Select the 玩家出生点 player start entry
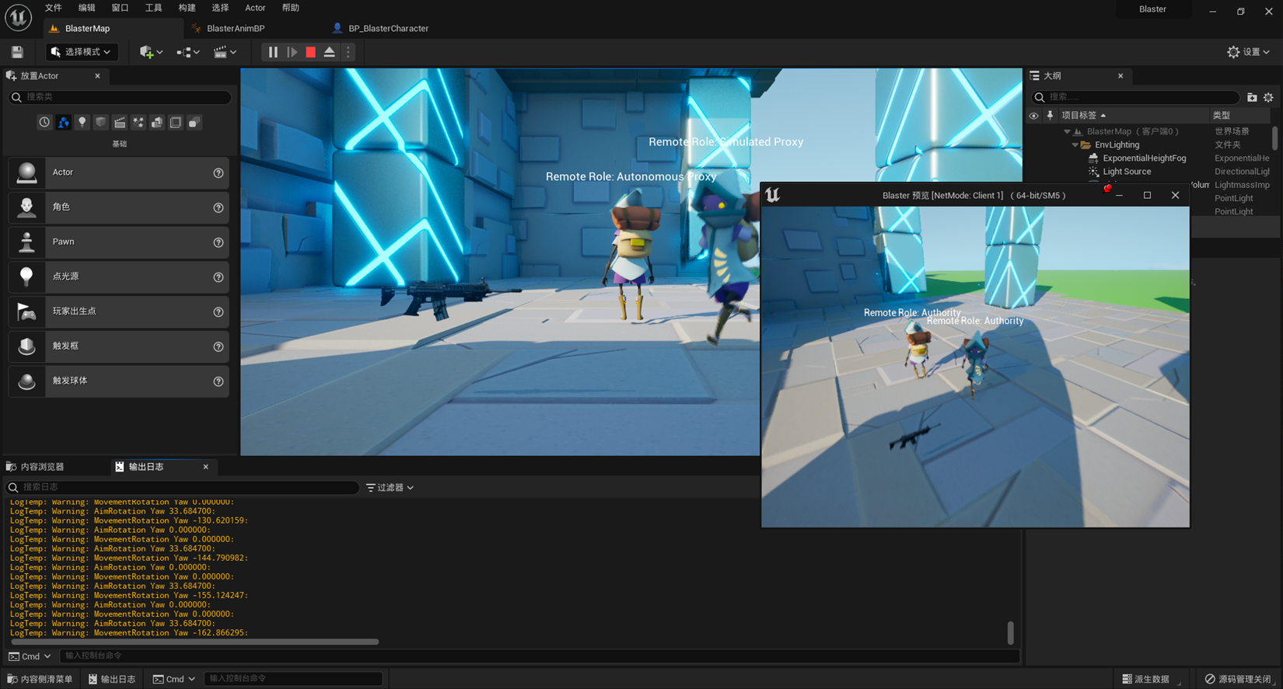Screen dimensions: 1283x689 pos(118,311)
